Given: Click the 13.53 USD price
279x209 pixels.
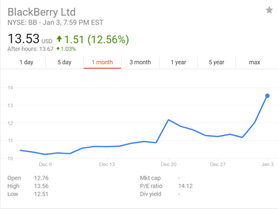Looking at the screenshot, I should (x=30, y=39).
